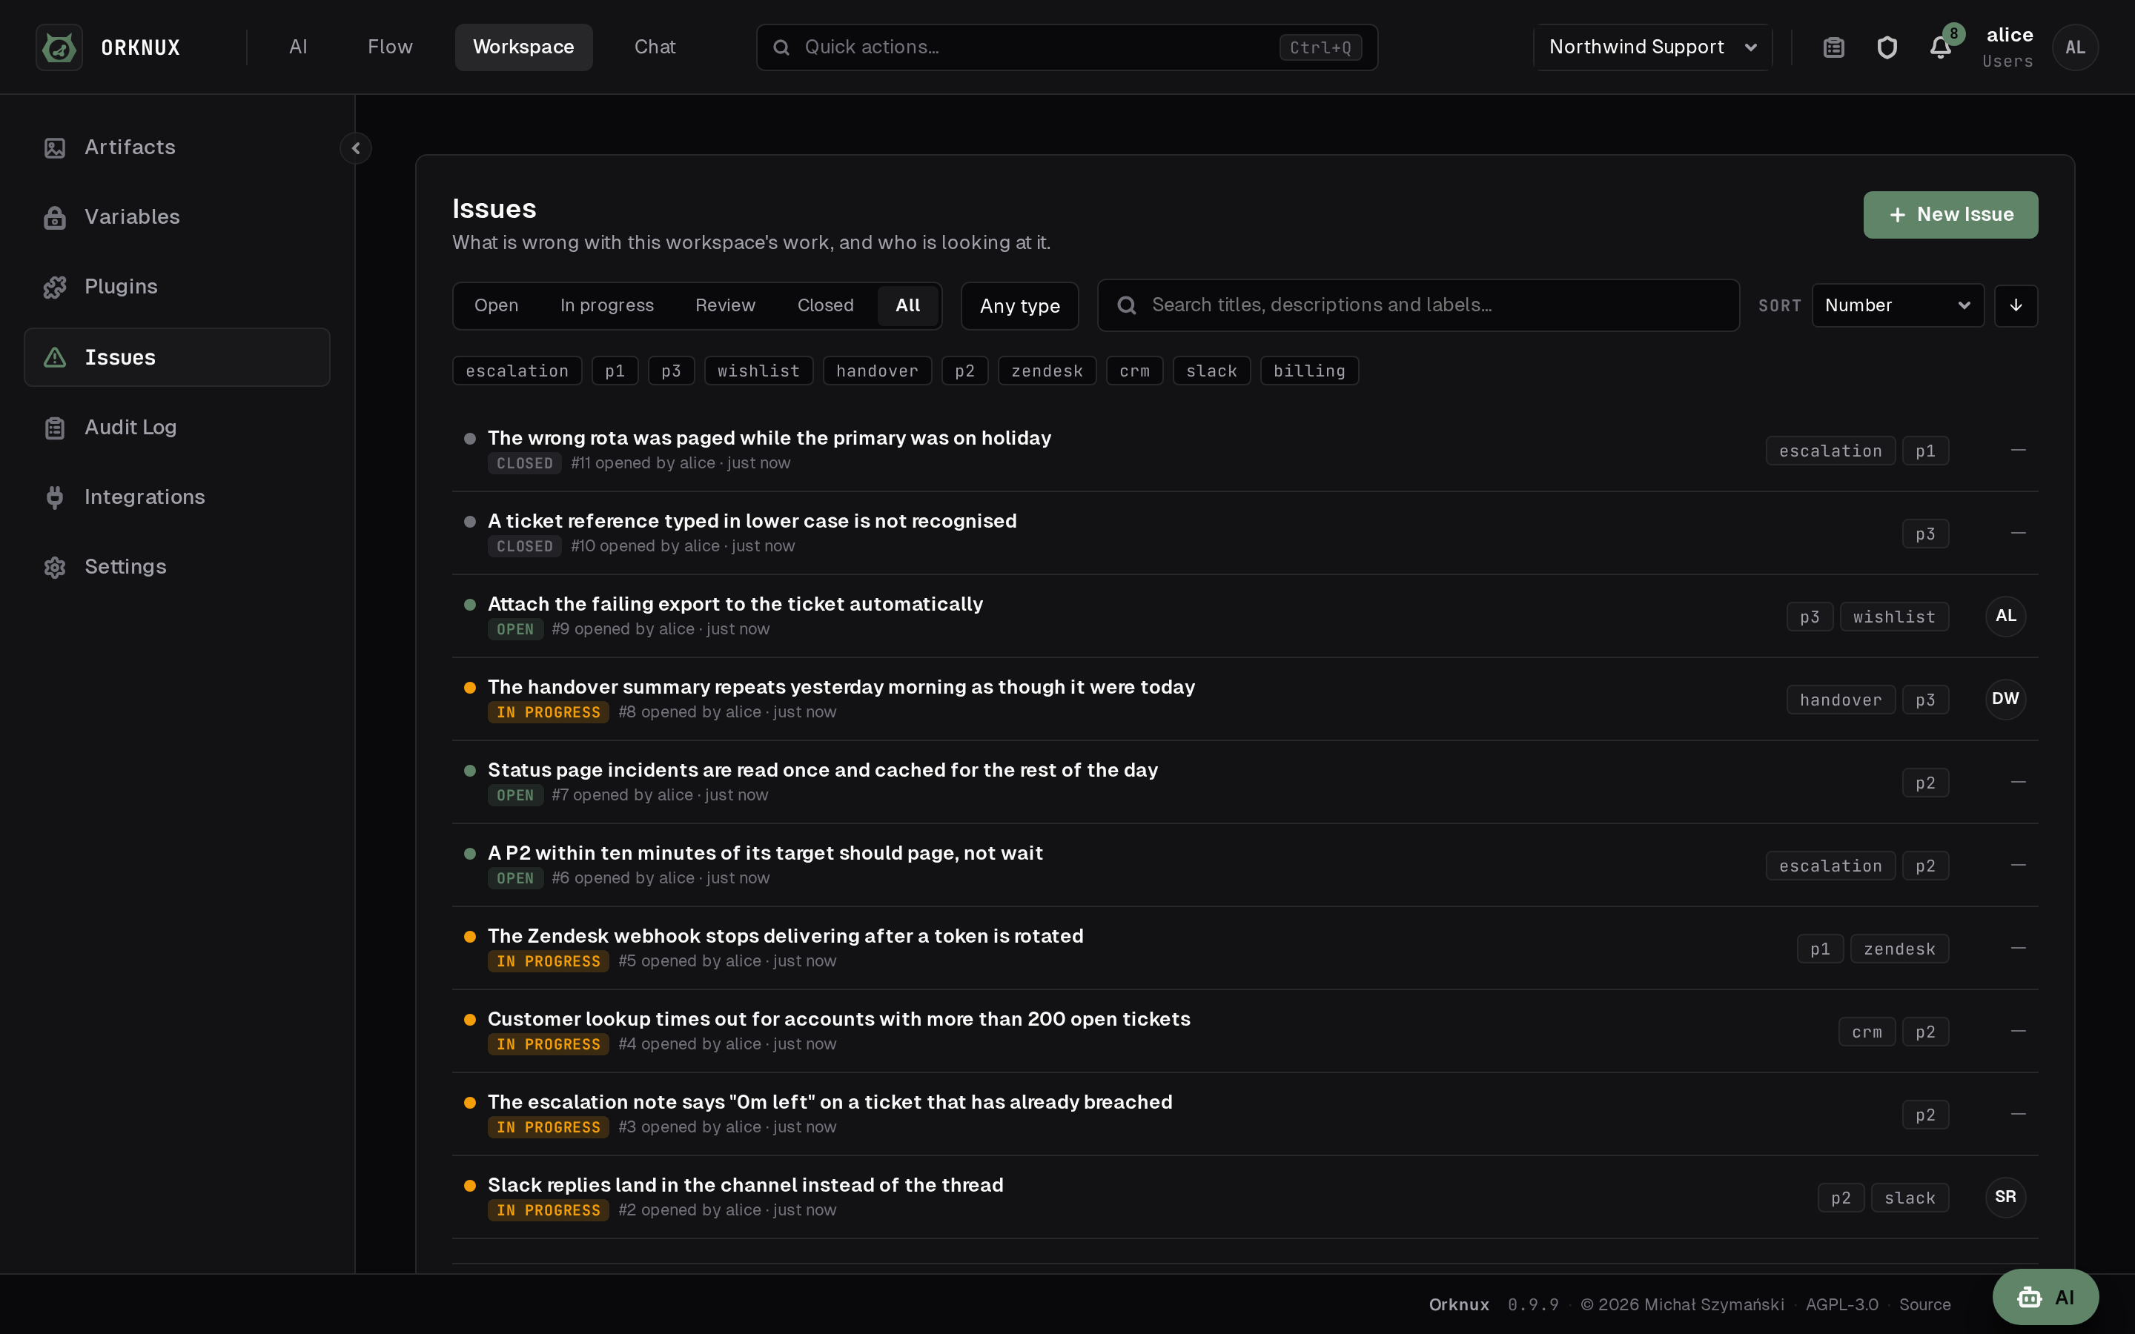Viewport: 2135px width, 1334px height.
Task: Open Variables in the sidebar
Action: tap(176, 217)
